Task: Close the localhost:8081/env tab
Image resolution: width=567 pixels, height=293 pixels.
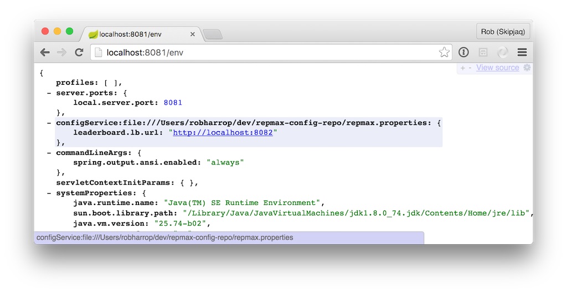Action: tap(192, 34)
